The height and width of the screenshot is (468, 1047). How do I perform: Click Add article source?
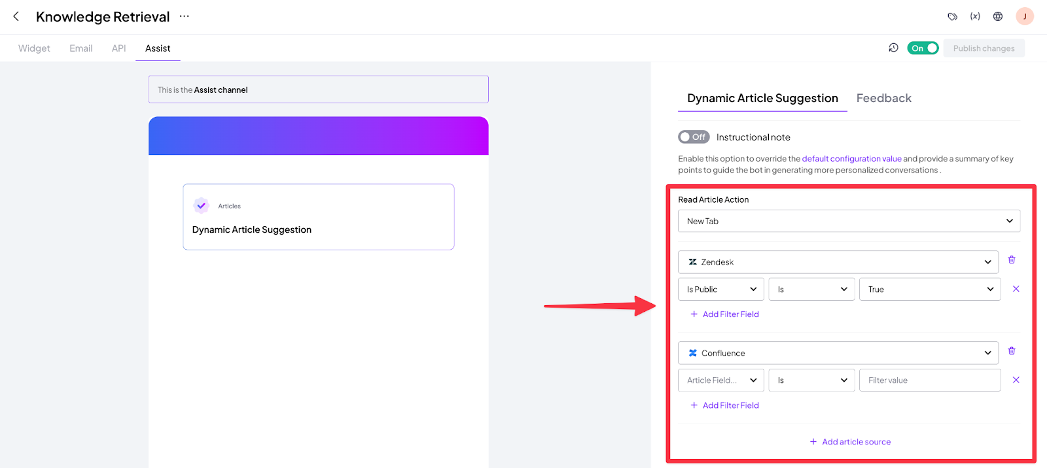click(850, 442)
